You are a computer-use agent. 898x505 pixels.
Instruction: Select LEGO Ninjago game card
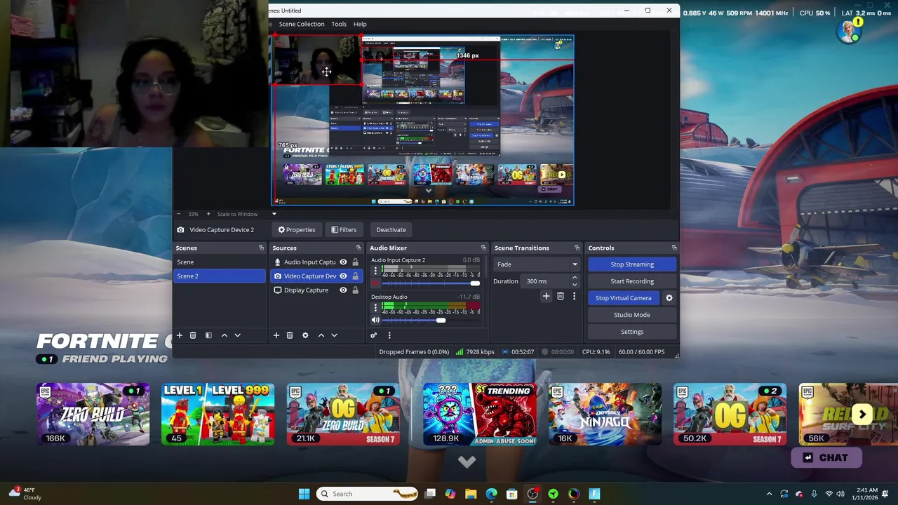[605, 414]
